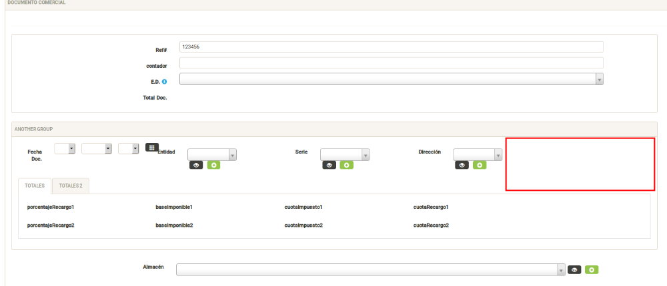Select the baseImponible1 label
Viewport: 667px width, 286px height.
174,207
